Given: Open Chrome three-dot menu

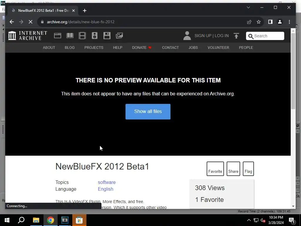Looking at the screenshot, I should coord(289,22).
